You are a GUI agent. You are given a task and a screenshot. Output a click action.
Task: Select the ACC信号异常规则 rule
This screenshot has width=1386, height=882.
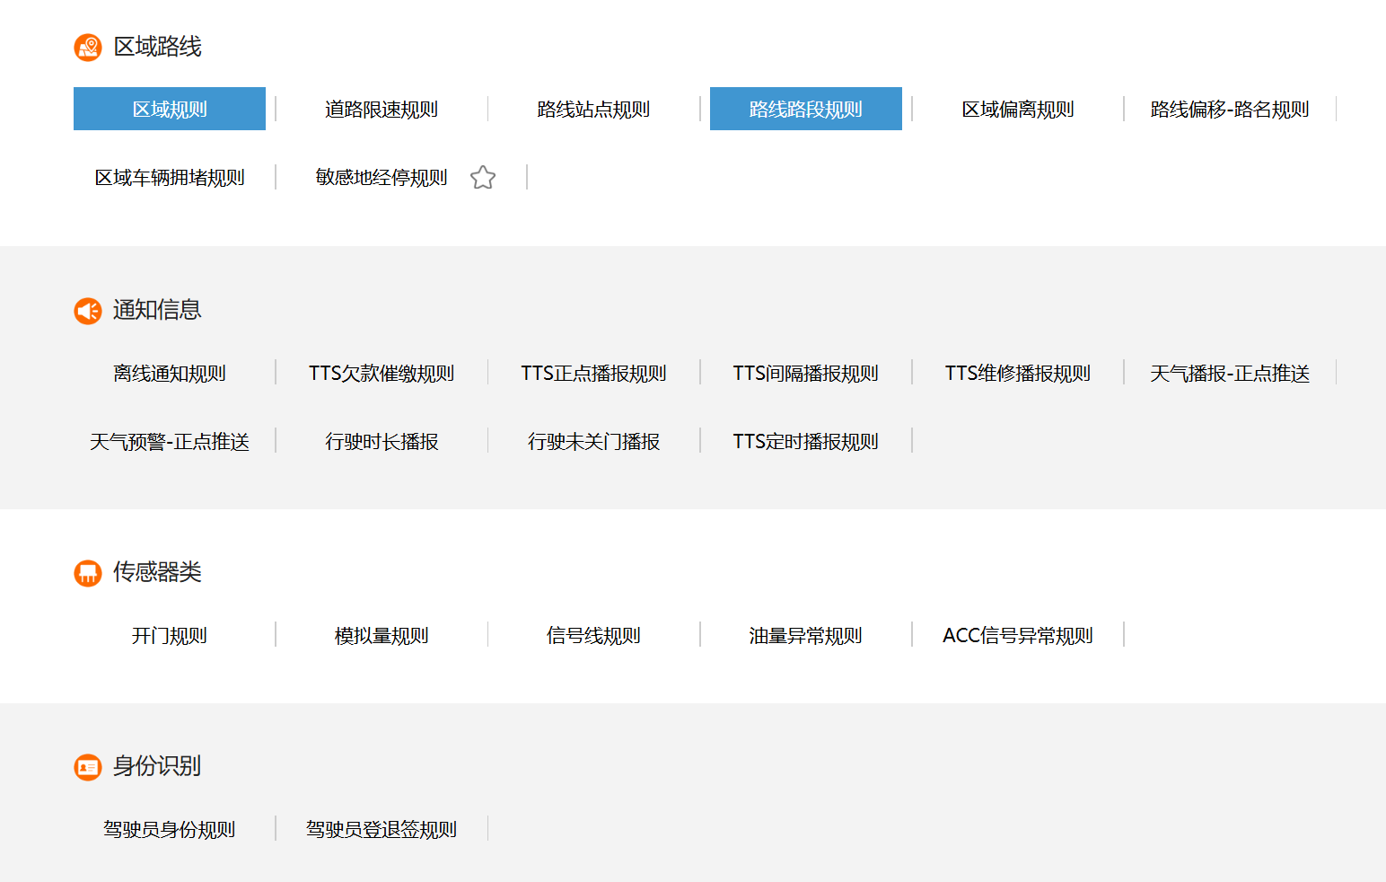1017,636
